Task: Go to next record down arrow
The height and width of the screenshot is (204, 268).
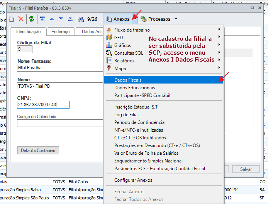Action: coord(61,18)
